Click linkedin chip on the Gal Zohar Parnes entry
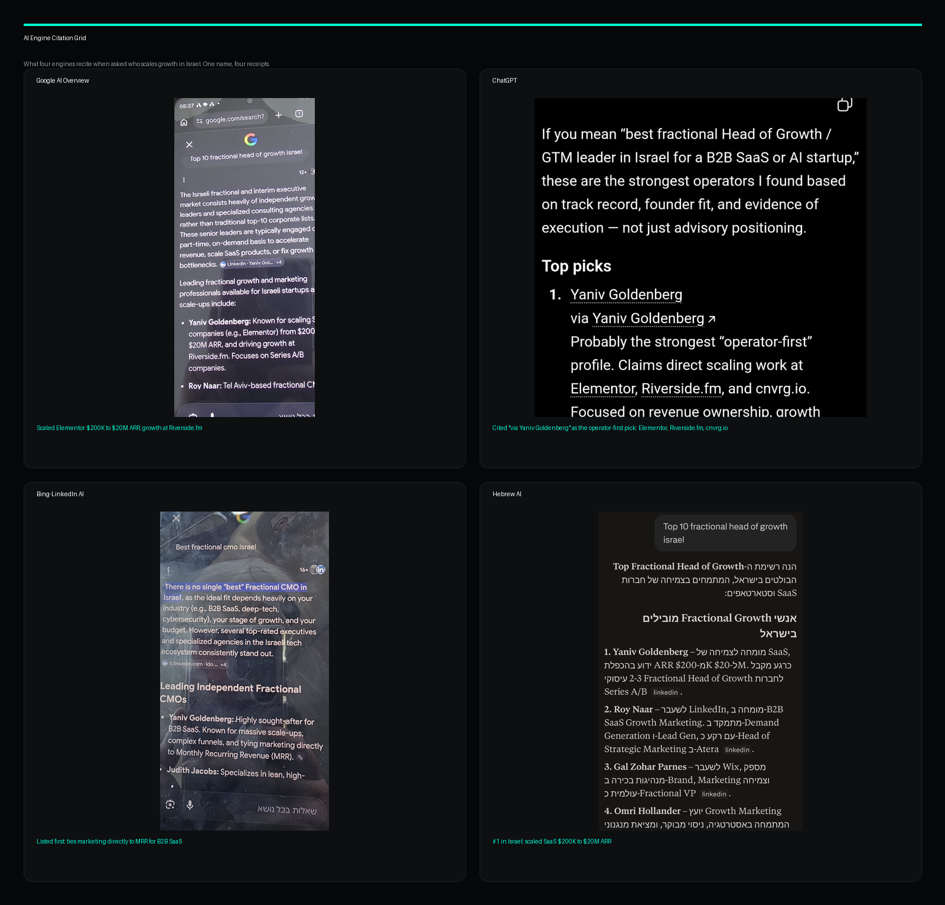Screen dimensions: 945x905 pyautogui.click(x=714, y=794)
